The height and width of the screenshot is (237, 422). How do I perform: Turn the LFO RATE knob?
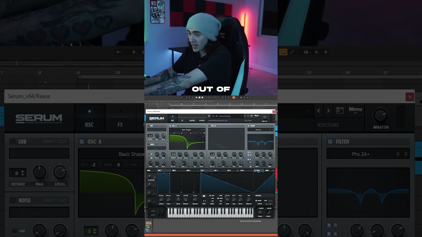click(x=227, y=200)
